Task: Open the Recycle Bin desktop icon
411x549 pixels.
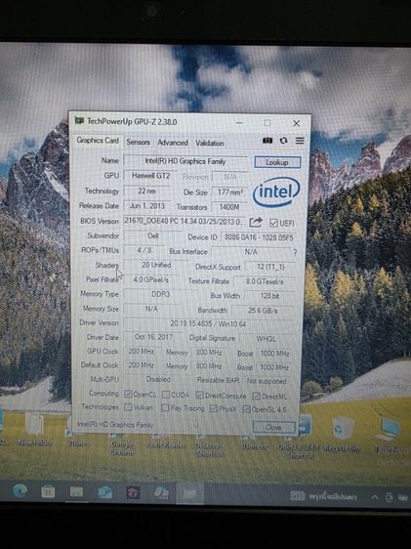Action: coord(342,434)
